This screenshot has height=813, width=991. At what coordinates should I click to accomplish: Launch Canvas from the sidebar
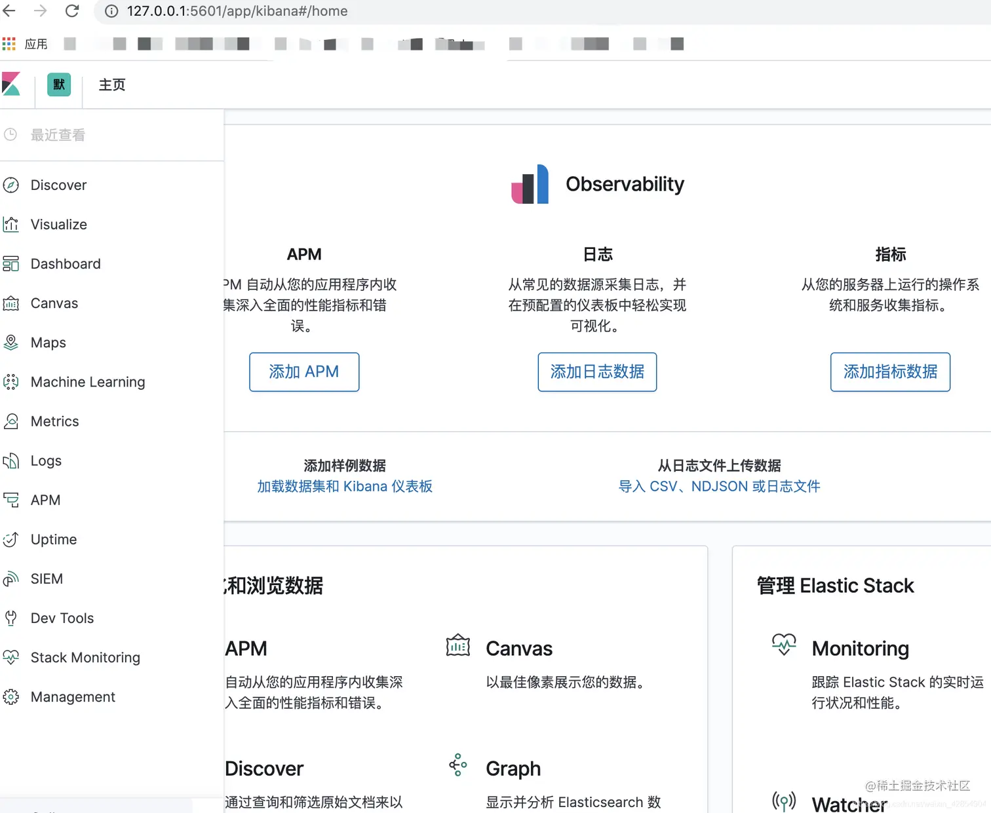[54, 303]
